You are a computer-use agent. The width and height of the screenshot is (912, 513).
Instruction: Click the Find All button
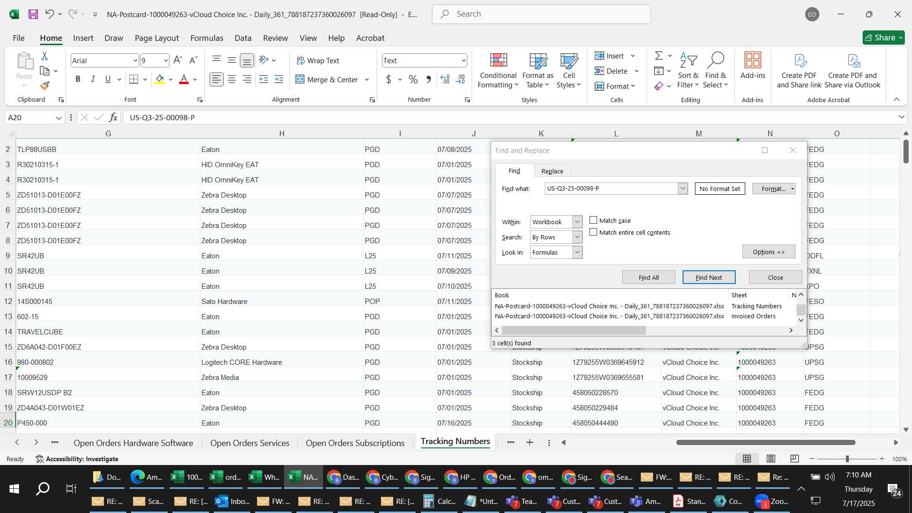648,277
